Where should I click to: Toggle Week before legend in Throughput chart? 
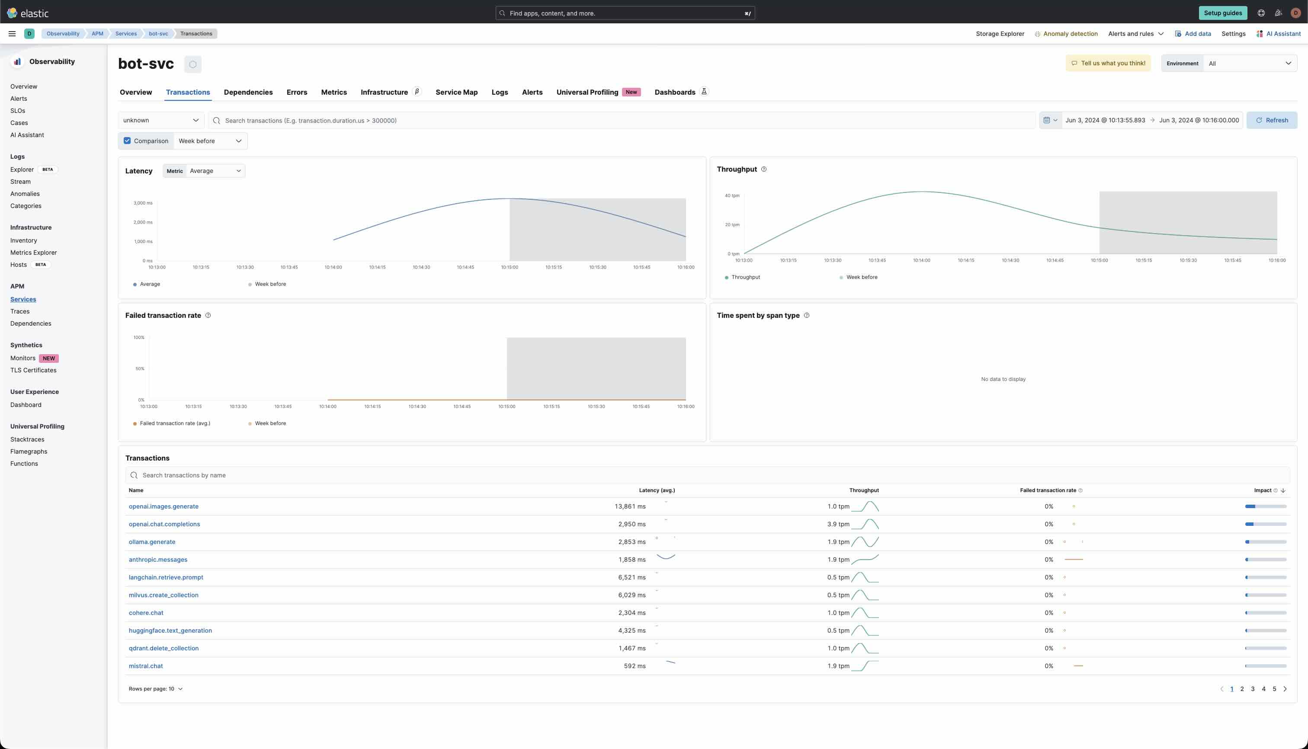pos(861,277)
